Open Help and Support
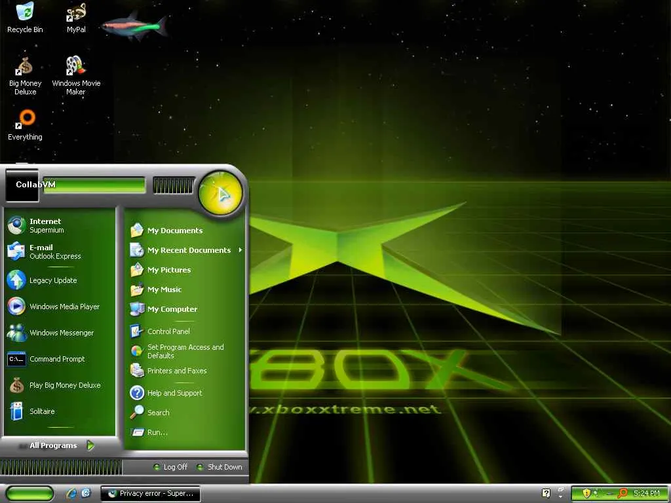 [x=185, y=393]
